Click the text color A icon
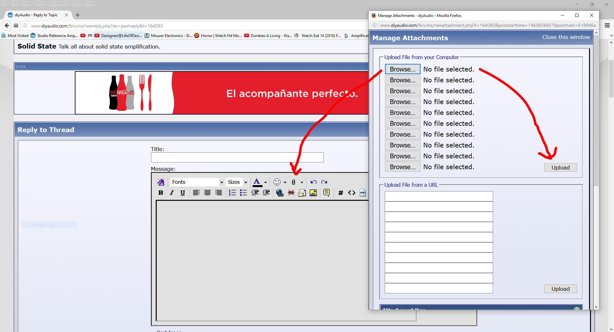Image resolution: width=614 pixels, height=332 pixels. [257, 182]
